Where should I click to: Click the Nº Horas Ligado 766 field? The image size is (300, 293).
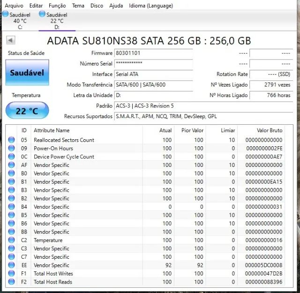[x=271, y=95]
